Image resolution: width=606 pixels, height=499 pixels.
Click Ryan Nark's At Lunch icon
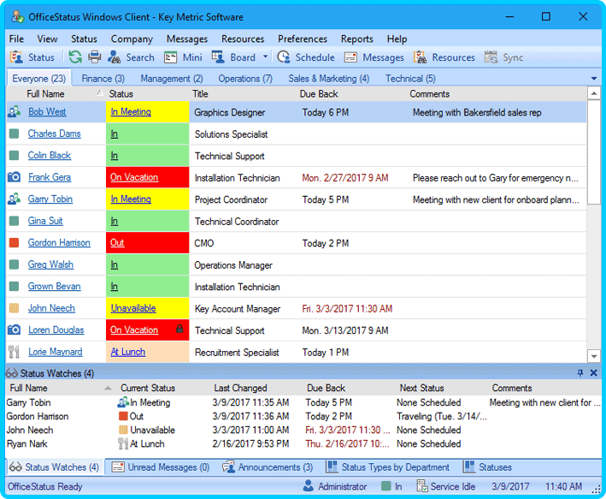[x=123, y=443]
